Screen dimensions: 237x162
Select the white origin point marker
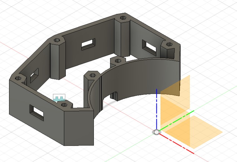pos(156,132)
